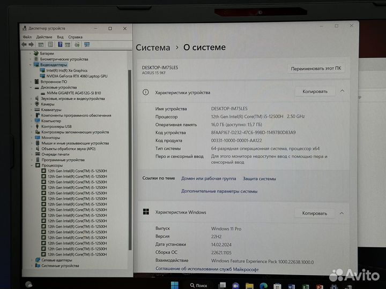Viewport: 386px width, 289px height.
Task: Open the Поиск search box on taskbar
Action: point(198,285)
